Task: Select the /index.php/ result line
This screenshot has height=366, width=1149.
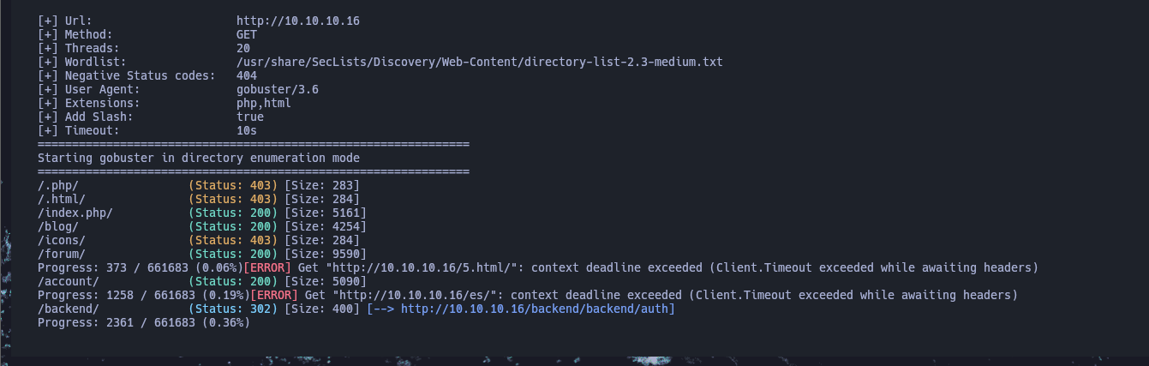Action: pos(202,213)
